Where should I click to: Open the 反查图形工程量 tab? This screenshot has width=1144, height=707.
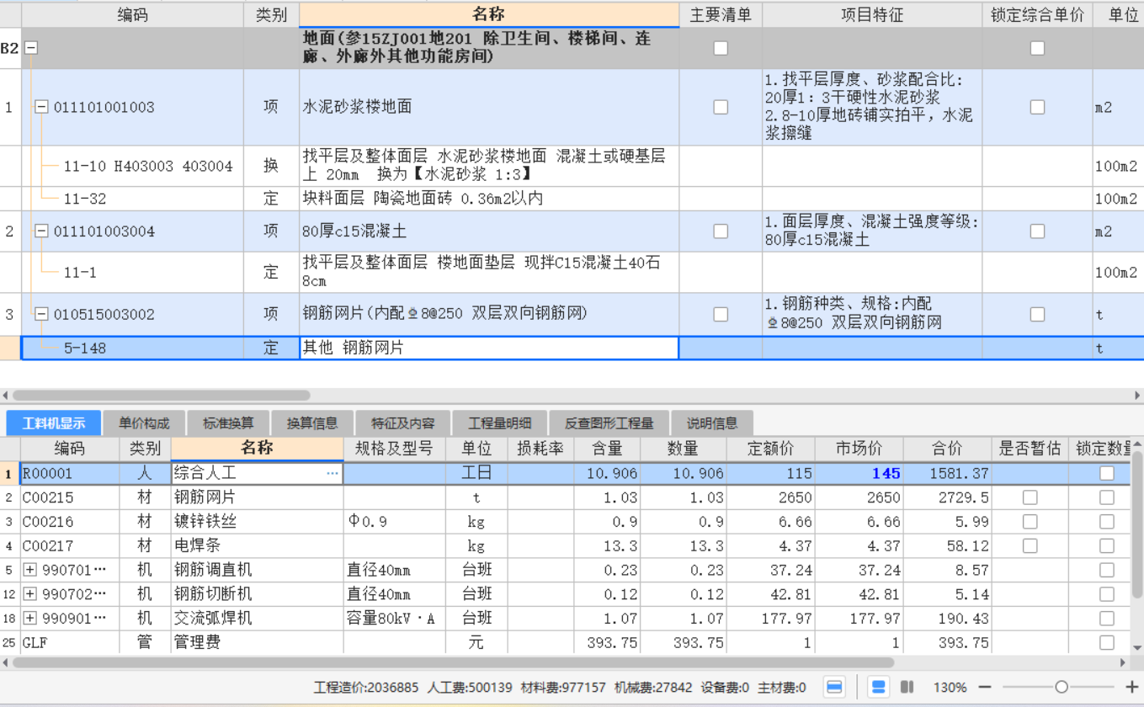coord(609,423)
